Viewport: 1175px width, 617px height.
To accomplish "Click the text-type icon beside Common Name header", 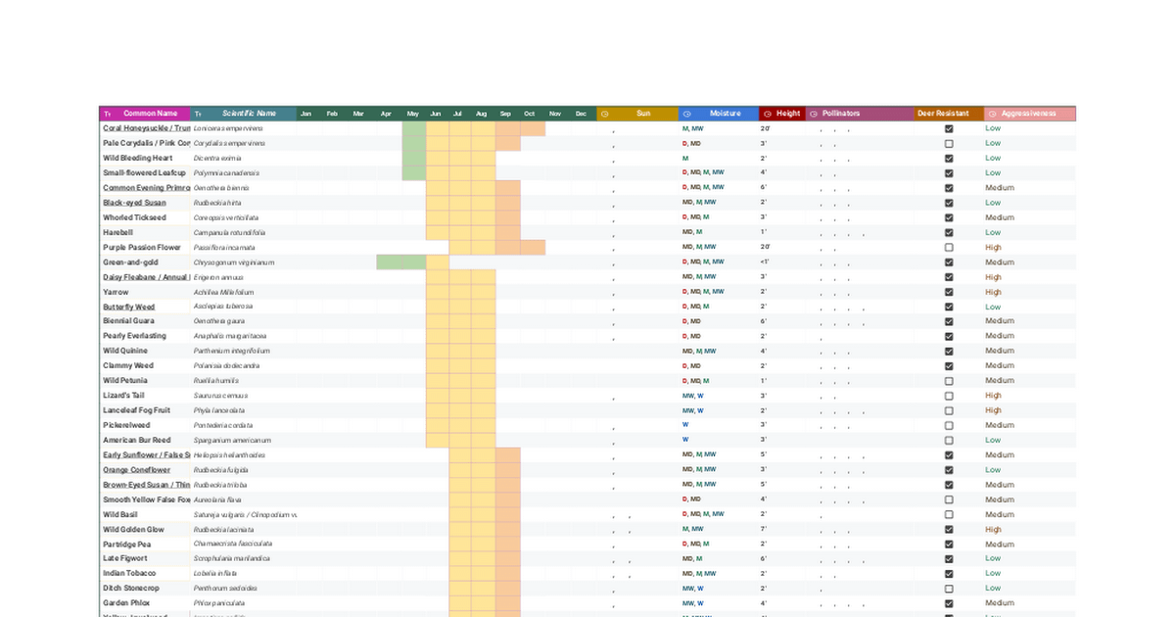I will 107,114.
